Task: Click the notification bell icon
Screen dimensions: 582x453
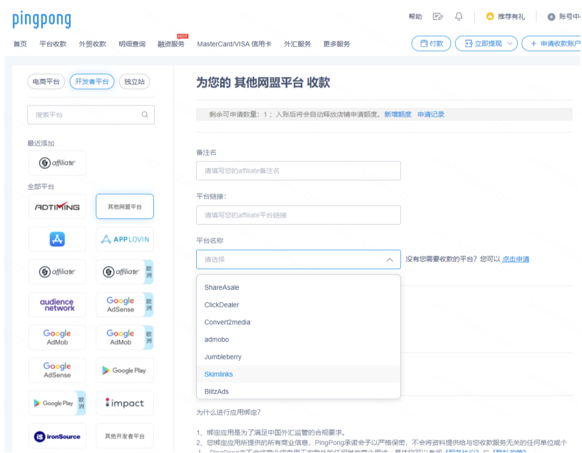Action: click(x=458, y=17)
